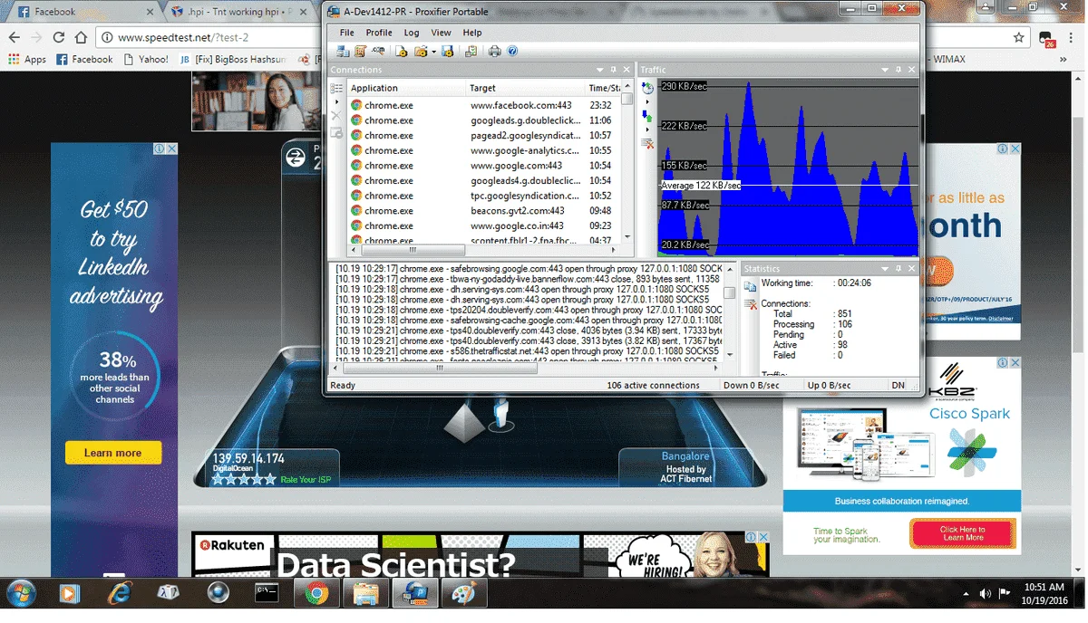
Task: Open the Log menu
Action: 412,33
